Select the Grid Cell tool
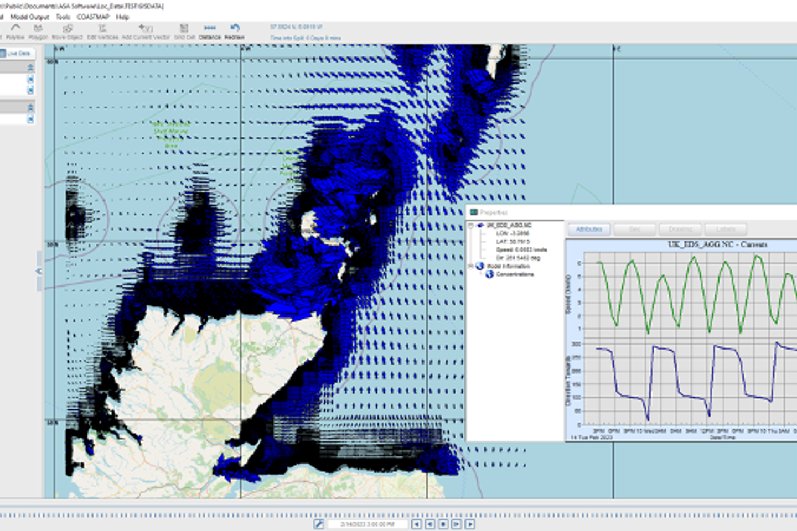 point(184,31)
